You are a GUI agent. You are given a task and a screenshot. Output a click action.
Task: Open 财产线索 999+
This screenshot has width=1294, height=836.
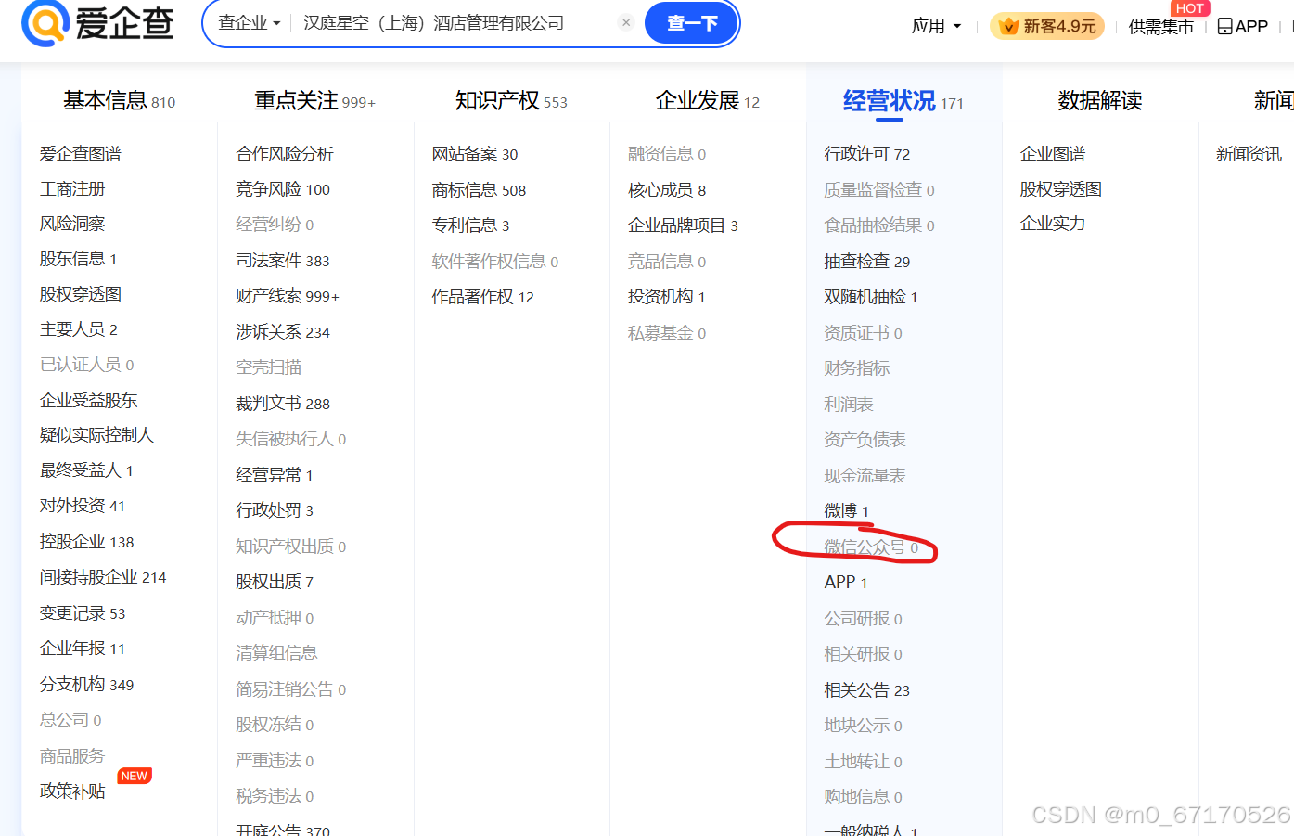coord(288,296)
